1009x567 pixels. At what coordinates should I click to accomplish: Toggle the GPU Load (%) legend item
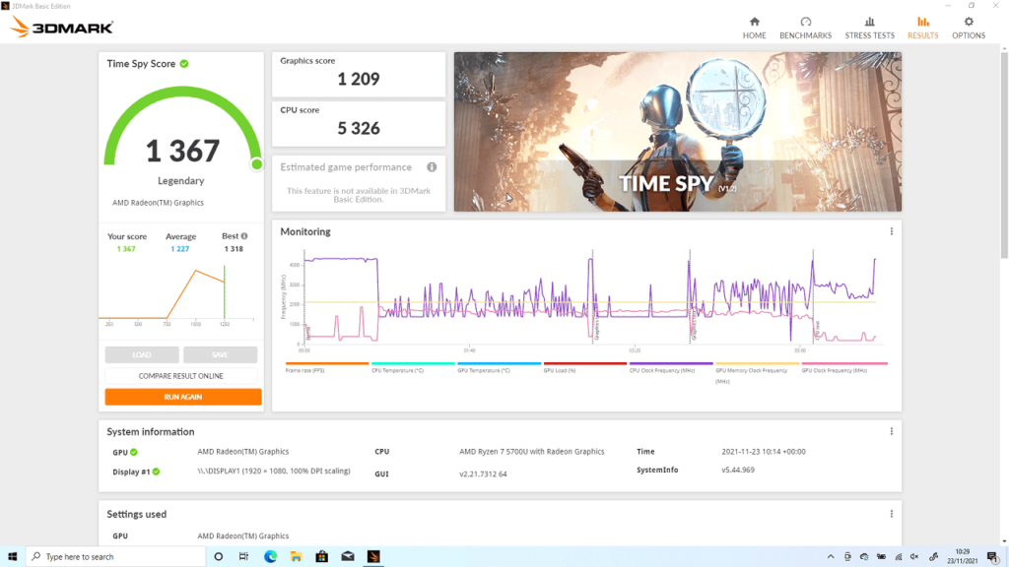585,368
